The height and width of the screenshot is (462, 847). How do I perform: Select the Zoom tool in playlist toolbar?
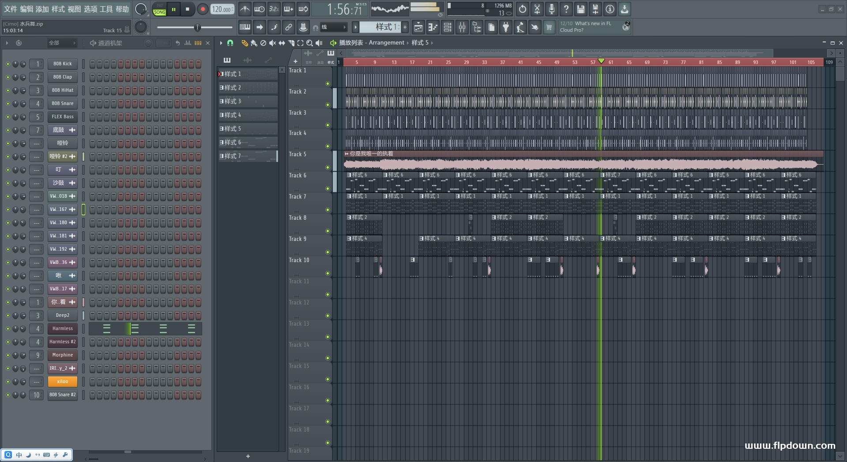309,43
